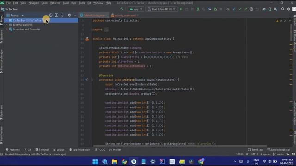Go to previous highlighted error arrow
The image size is (296, 166).
tap(285, 21)
